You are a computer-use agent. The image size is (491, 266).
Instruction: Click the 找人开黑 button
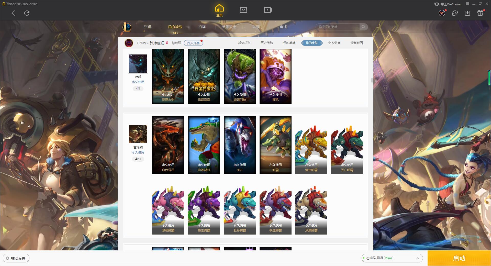click(x=193, y=43)
